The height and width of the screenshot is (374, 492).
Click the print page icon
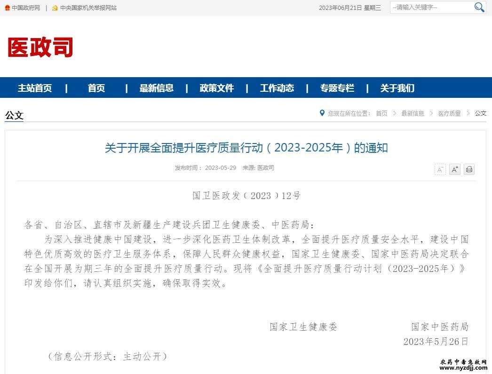coord(469,169)
